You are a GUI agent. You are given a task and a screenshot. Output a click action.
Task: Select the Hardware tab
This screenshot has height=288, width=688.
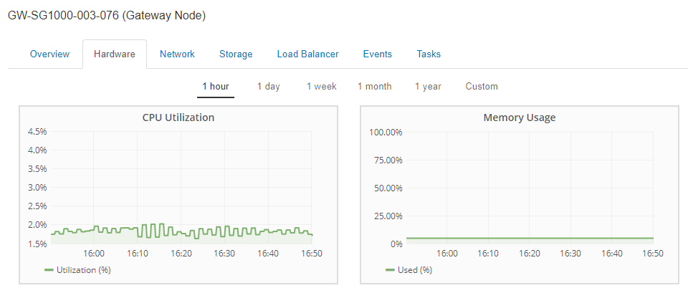[x=115, y=54]
